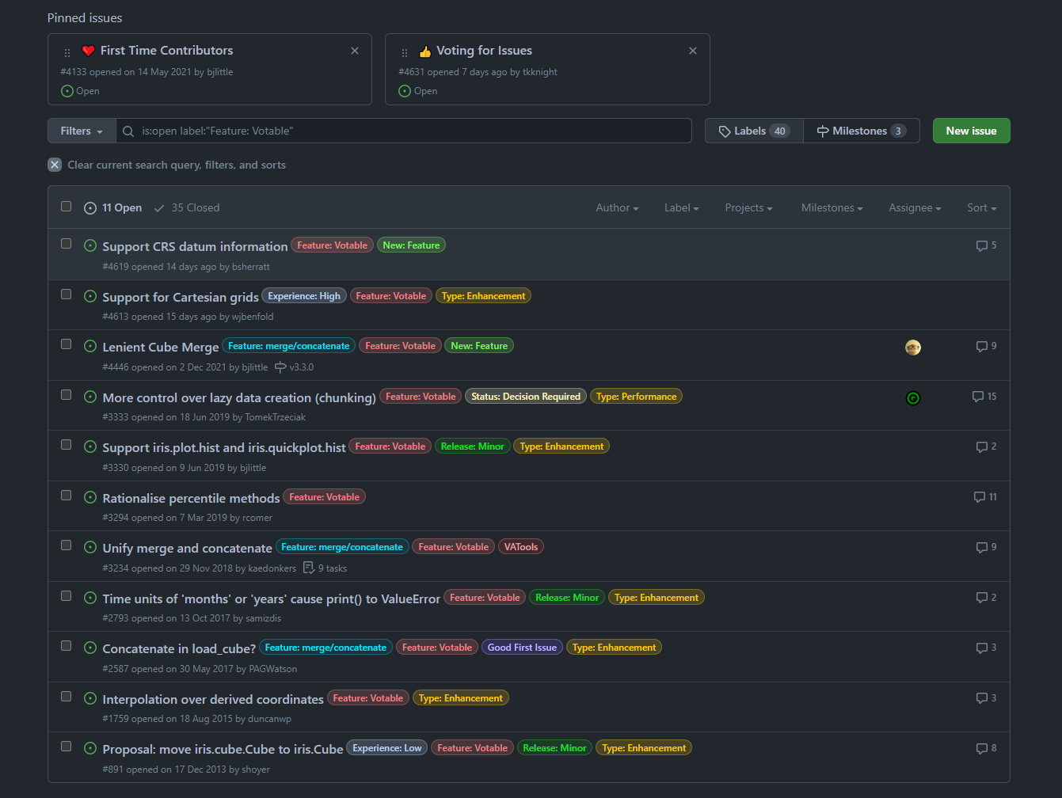Open comments on Proposal: move iris.cube.Cube issue
The width and height of the screenshot is (1062, 798).
pyautogui.click(x=986, y=748)
